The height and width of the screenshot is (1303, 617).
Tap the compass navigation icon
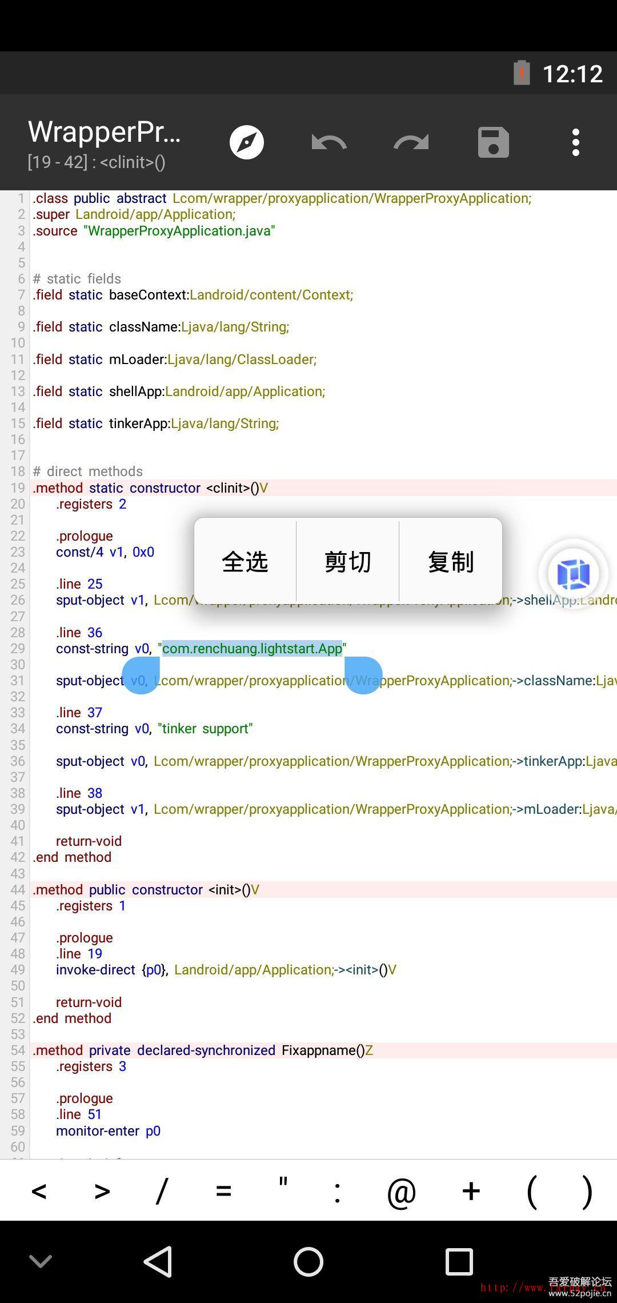click(x=247, y=142)
